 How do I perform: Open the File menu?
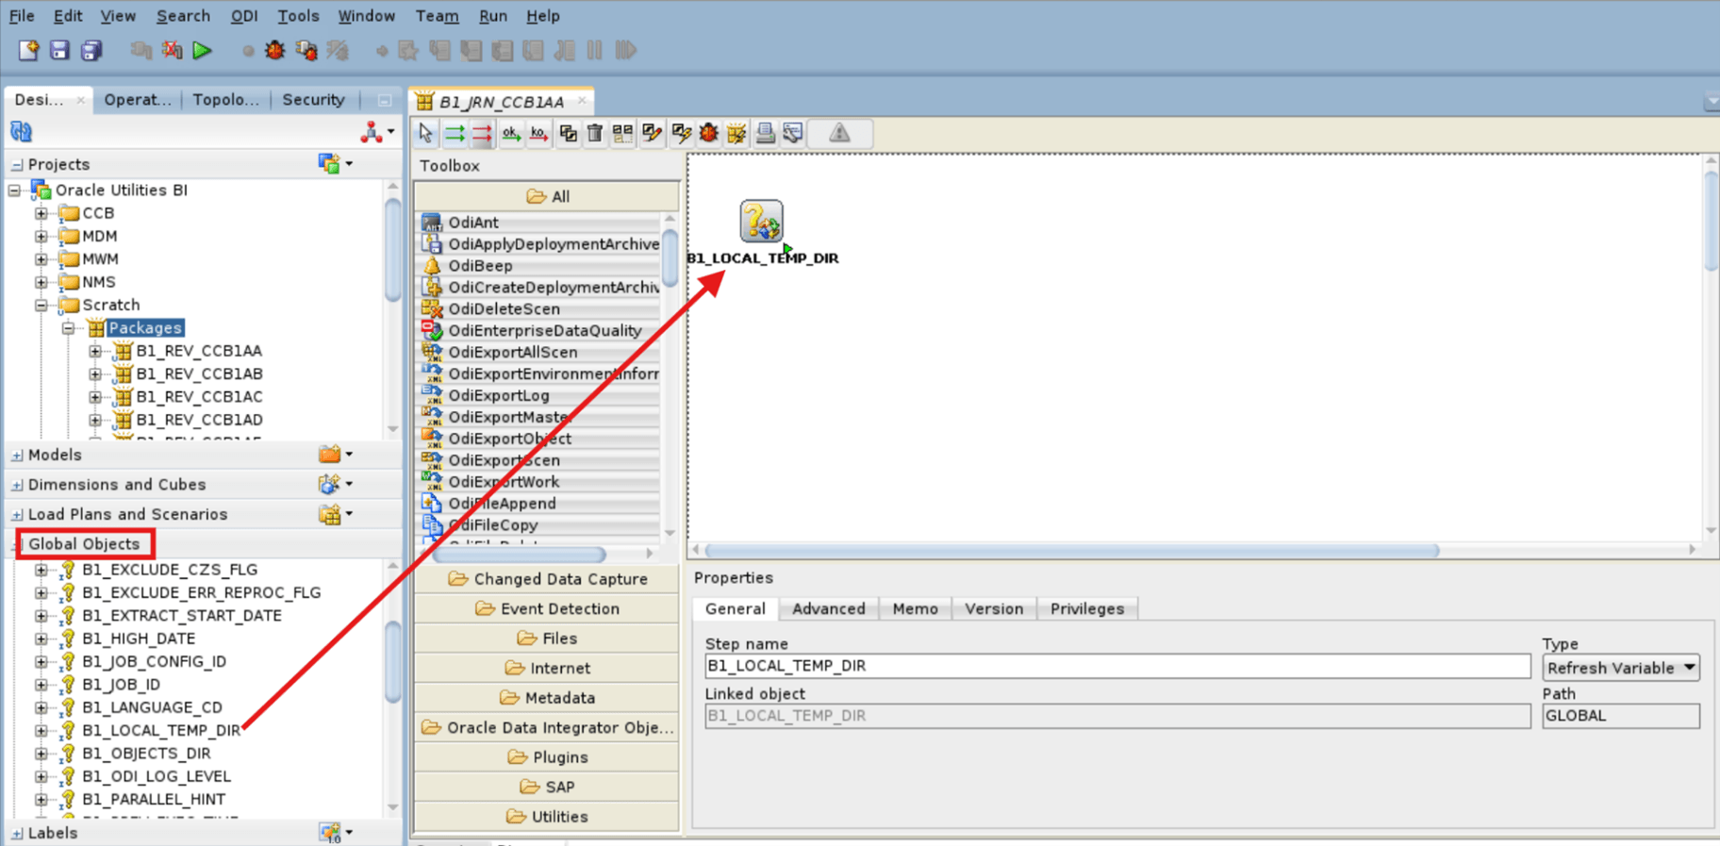click(22, 16)
